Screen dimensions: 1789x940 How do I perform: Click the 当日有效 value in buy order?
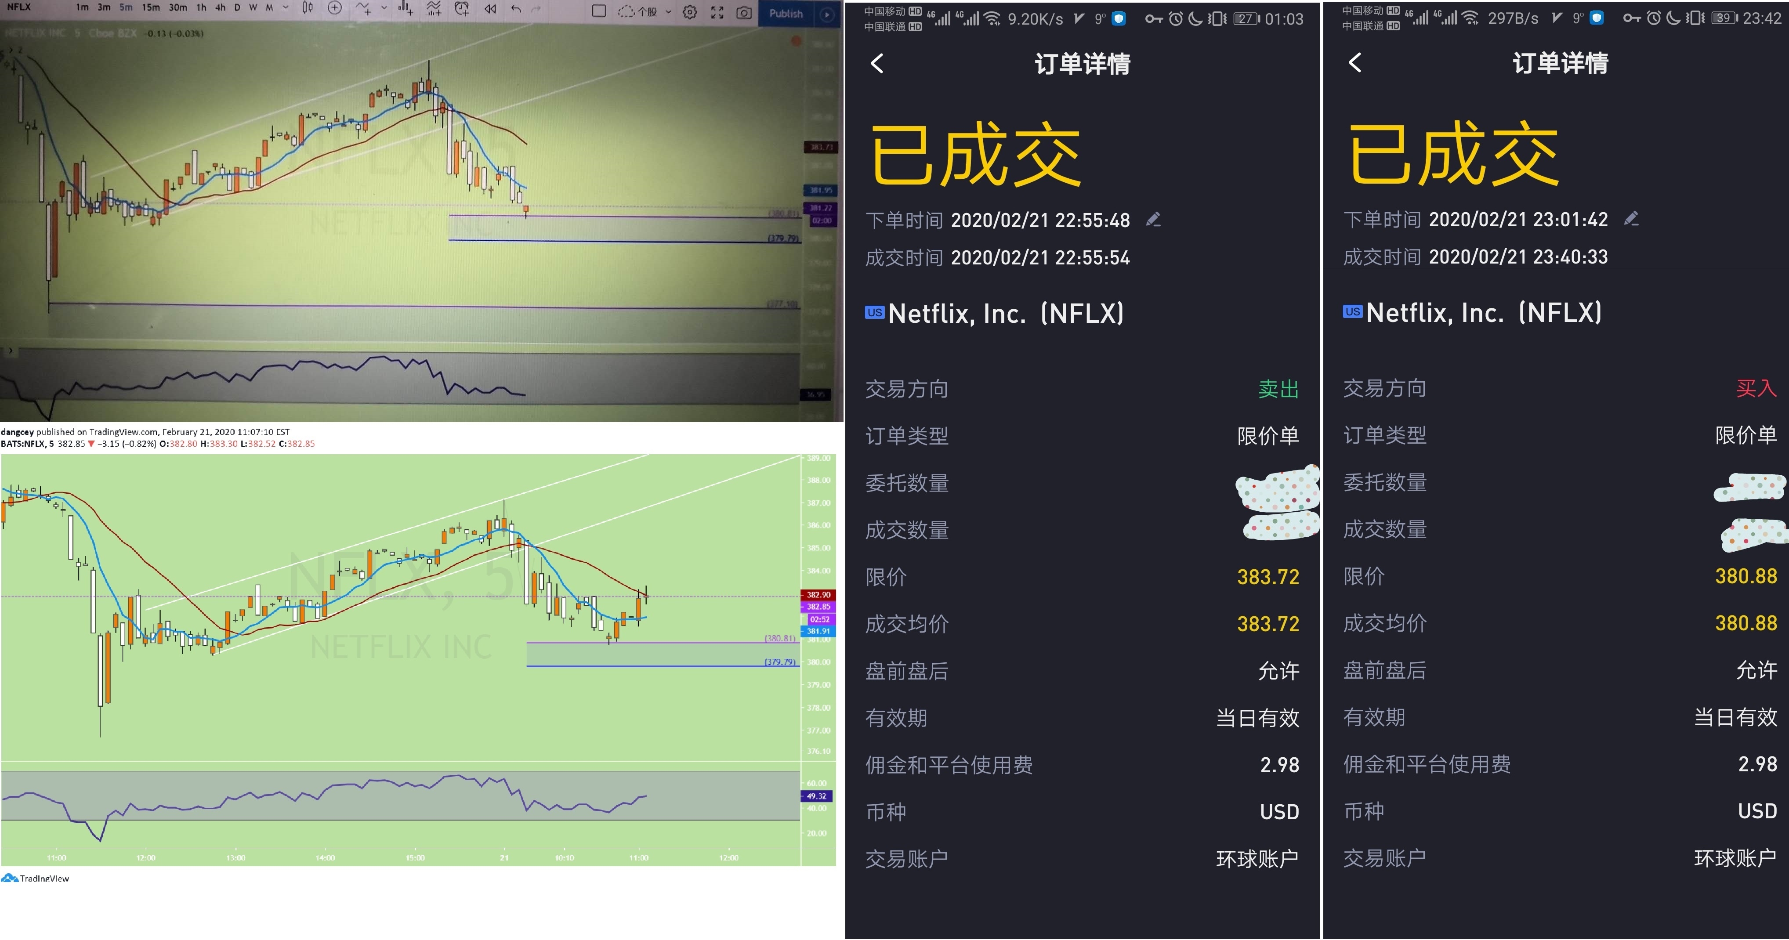coord(1735,717)
